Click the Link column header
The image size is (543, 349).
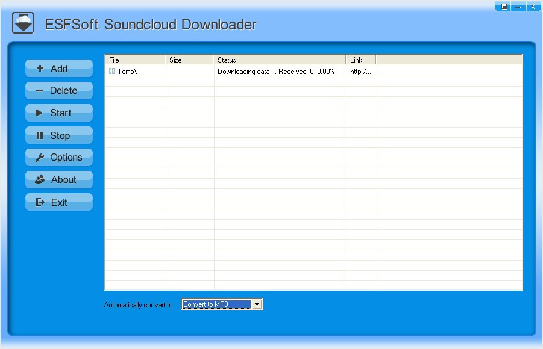(x=361, y=60)
